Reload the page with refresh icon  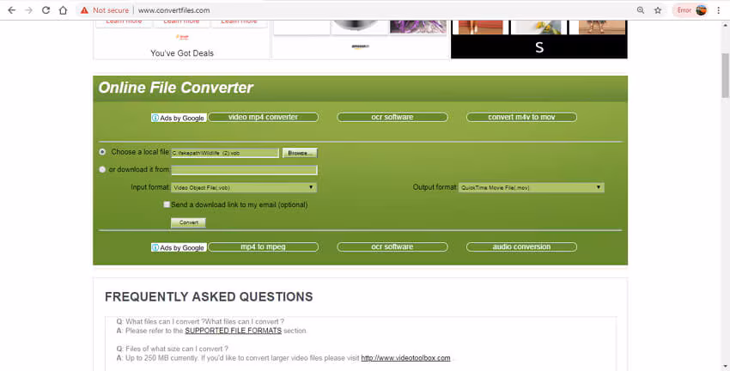click(x=46, y=9)
